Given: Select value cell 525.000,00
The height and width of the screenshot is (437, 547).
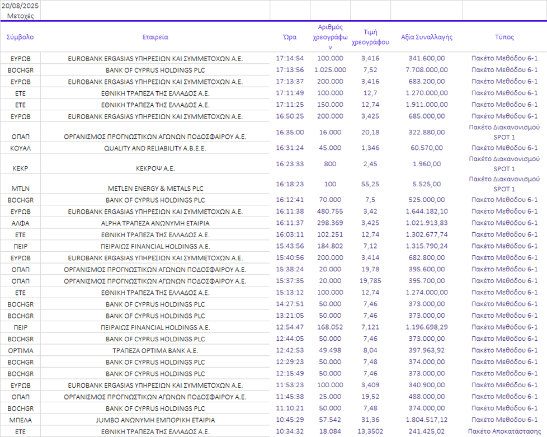Looking at the screenshot, I should click(427, 200).
